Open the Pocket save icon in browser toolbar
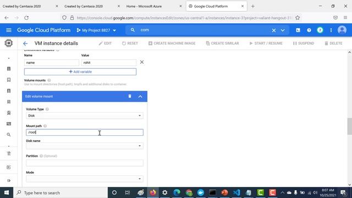The width and height of the screenshot is (352, 198). (335, 18)
